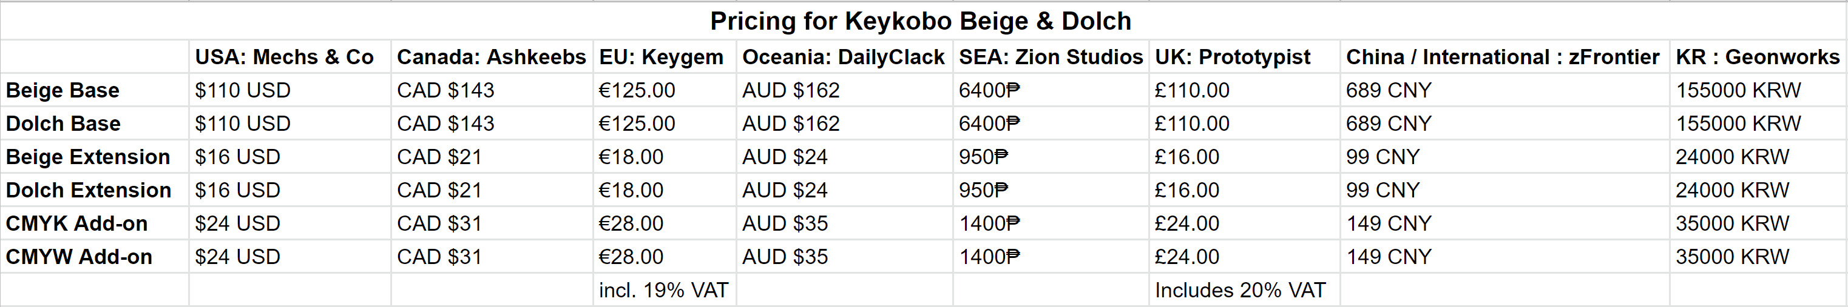1848x307 pixels.
Task: Click the 'Beige Extension' row label
Action: [87, 157]
